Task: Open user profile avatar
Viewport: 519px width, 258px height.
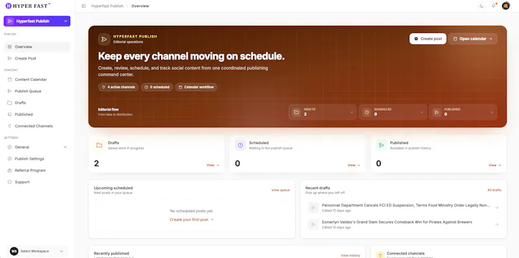Action: point(505,6)
